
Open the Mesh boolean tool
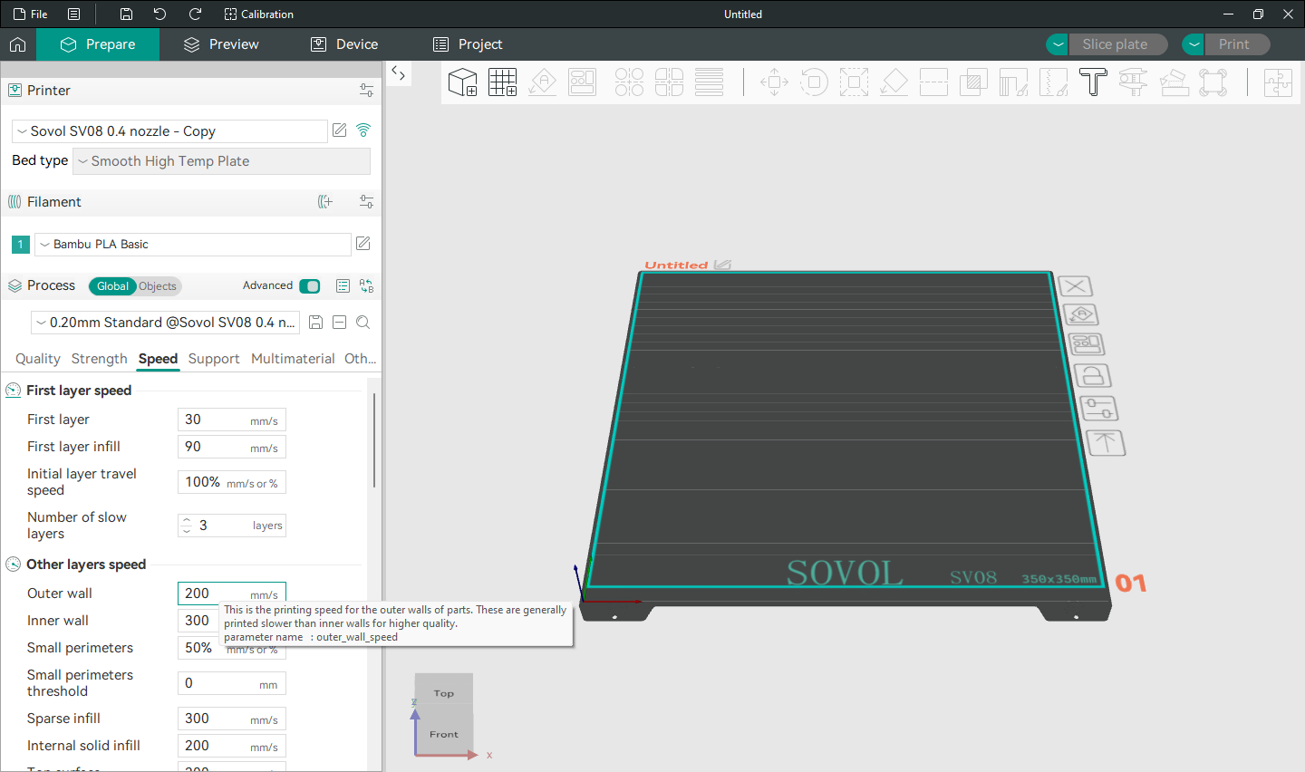point(973,82)
